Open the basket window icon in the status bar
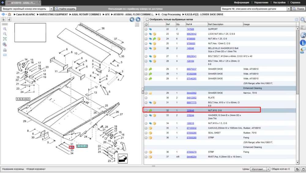The image size is (306, 173). click(297, 169)
